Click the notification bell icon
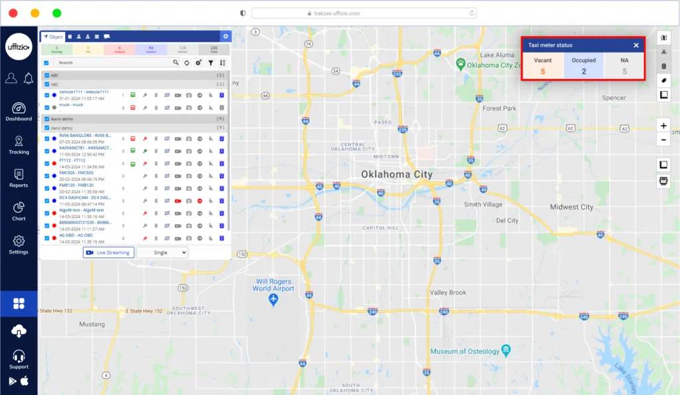 (29, 78)
